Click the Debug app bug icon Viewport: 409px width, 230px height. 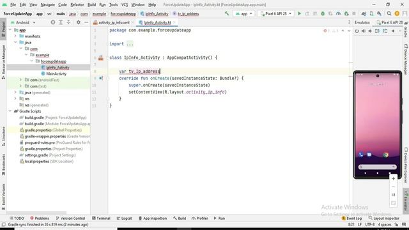pyautogui.click(x=323, y=13)
